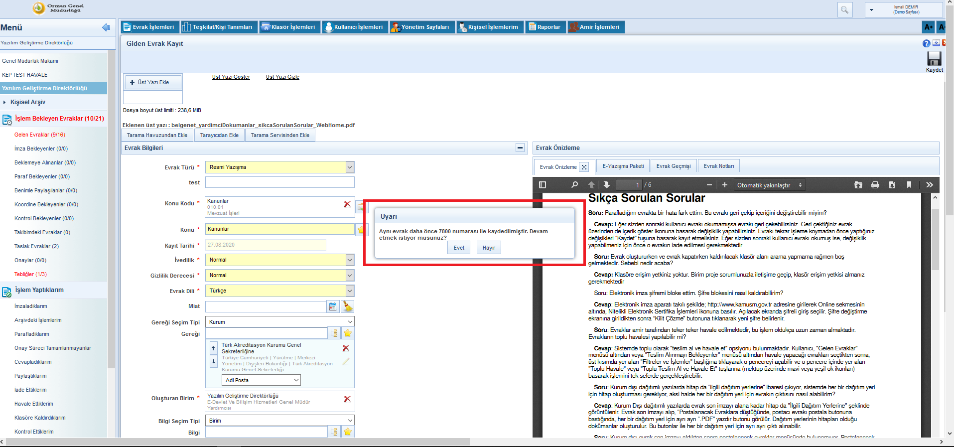The width and height of the screenshot is (954, 447).
Task: Click the PDF page number field
Action: tap(629, 185)
